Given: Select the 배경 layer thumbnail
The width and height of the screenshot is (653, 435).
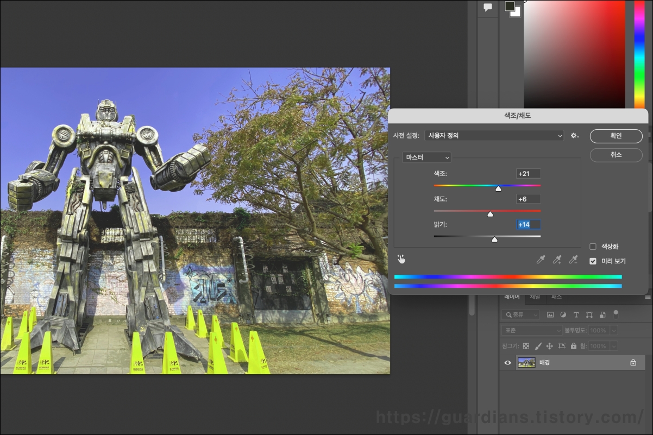Looking at the screenshot, I should tap(526, 362).
